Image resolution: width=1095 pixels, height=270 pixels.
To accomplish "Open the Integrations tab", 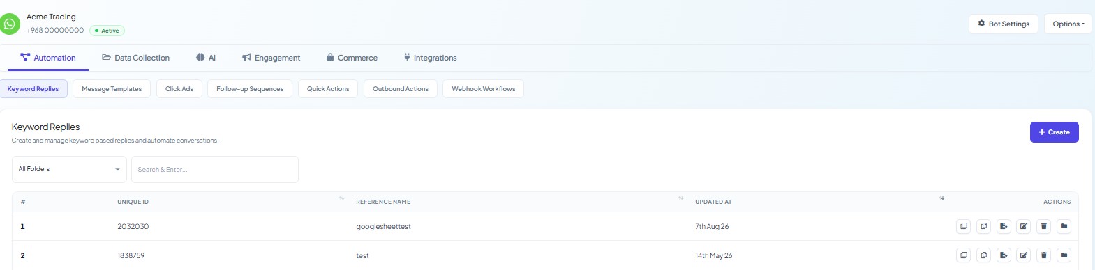I will 430,58.
